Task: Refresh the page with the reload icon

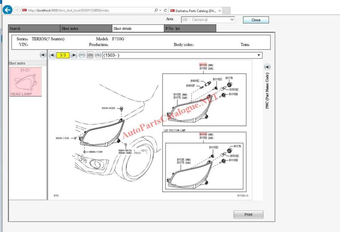Action: pyautogui.click(x=165, y=10)
